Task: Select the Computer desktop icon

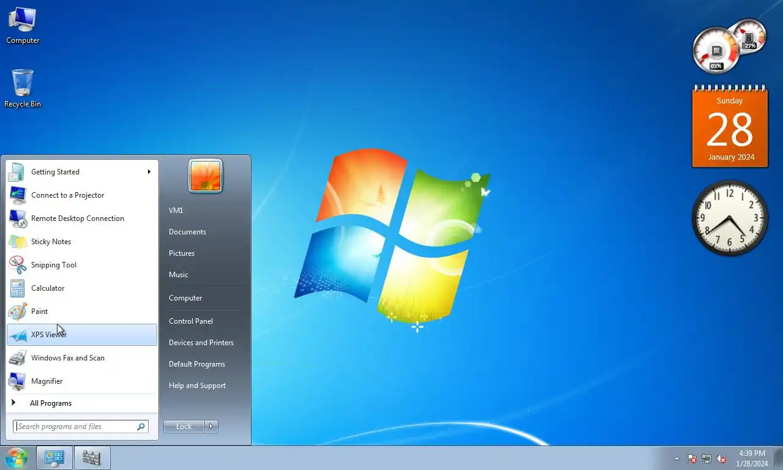Action: point(23,26)
